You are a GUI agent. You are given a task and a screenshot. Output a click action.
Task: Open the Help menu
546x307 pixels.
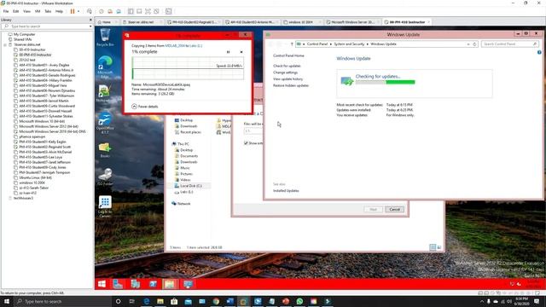59,11
